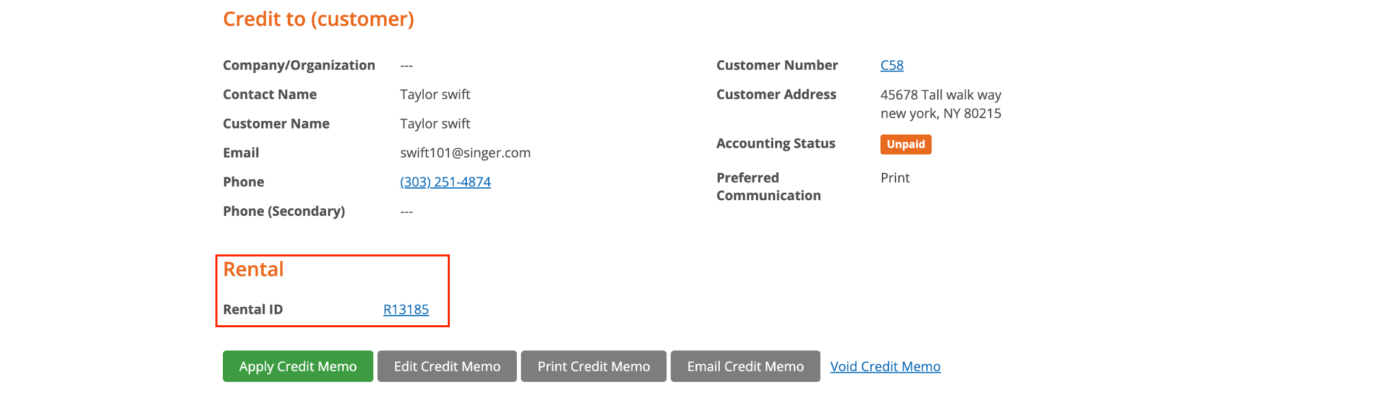Send via Email Credit Memo button
This screenshot has height=399, width=1400.
coord(745,366)
